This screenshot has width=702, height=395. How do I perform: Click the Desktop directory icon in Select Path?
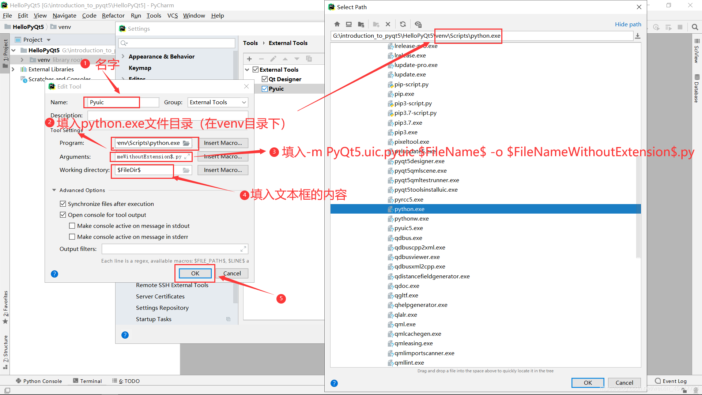(349, 24)
